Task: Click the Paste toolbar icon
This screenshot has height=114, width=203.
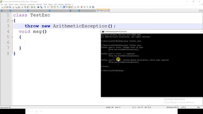Action: pyautogui.click(x=28, y=7)
